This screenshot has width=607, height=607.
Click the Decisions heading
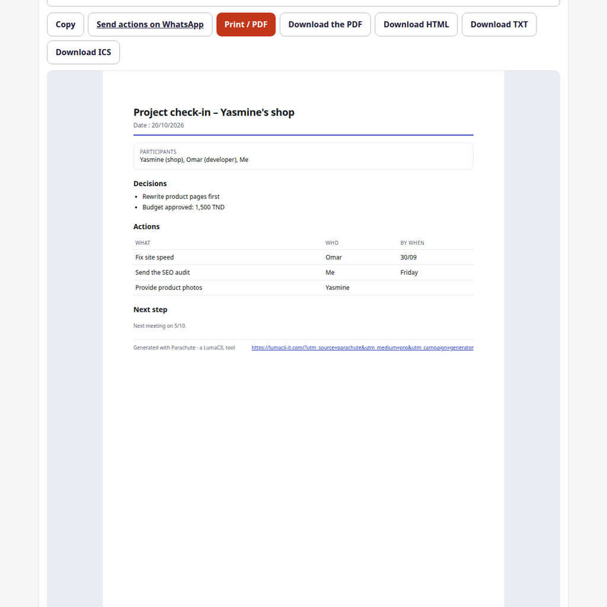click(x=150, y=184)
